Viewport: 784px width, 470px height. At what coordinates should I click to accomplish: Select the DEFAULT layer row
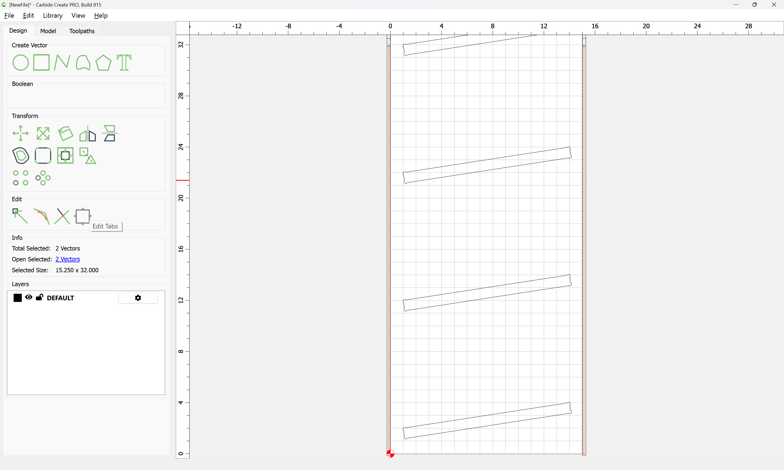click(86, 298)
